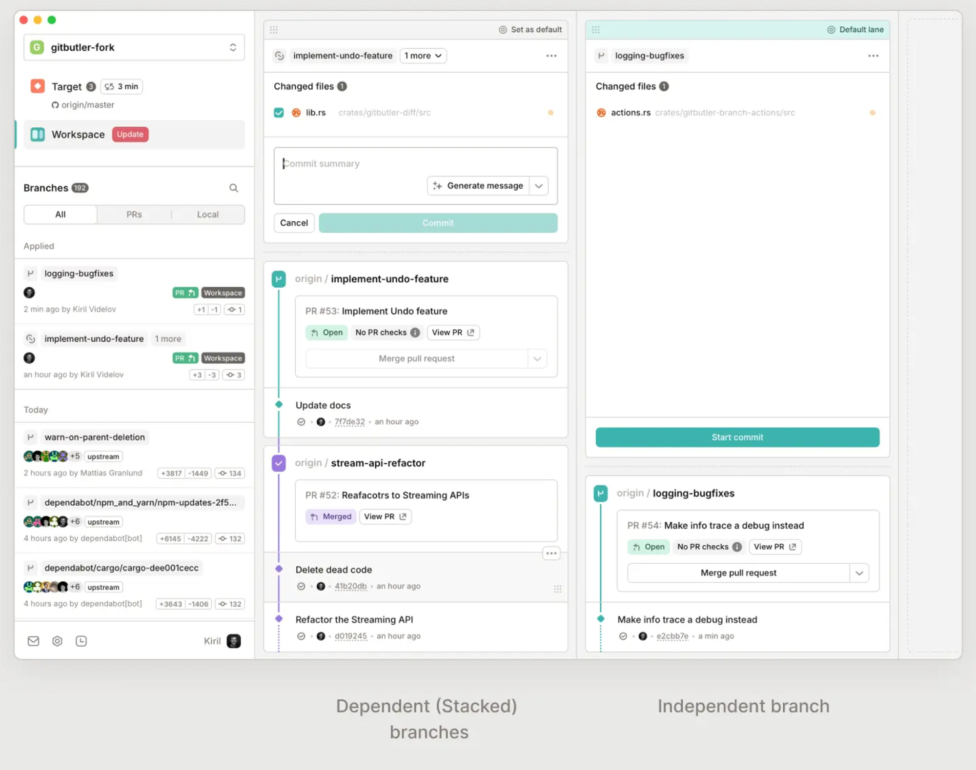The height and width of the screenshot is (770, 976).
Task: Open more options for implement-undo-feature lane
Action: (x=551, y=56)
